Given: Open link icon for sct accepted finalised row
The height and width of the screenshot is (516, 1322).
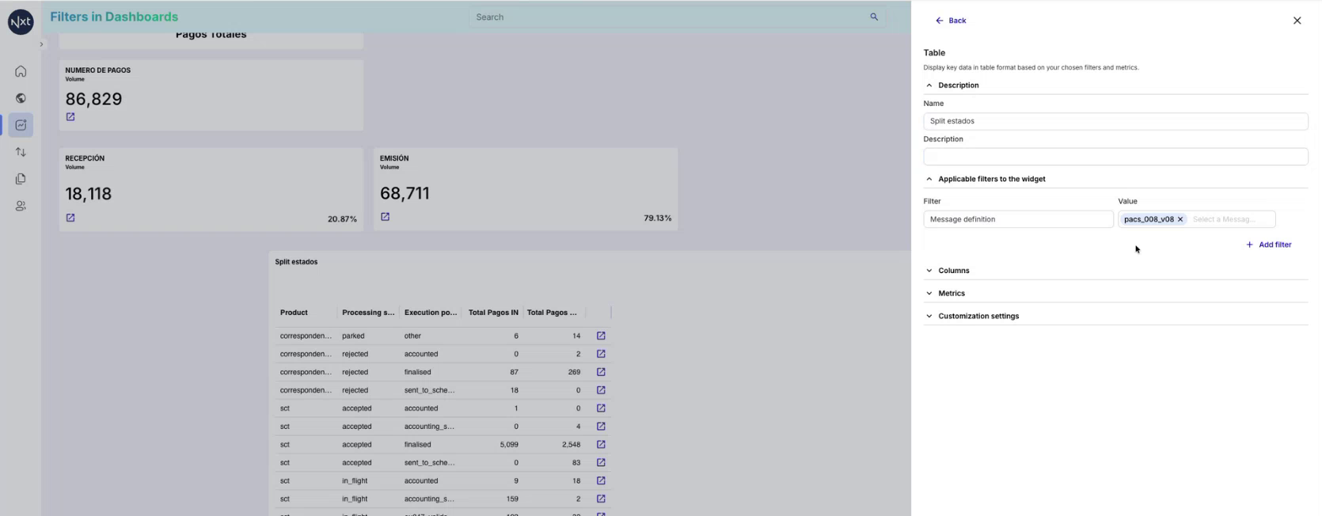Looking at the screenshot, I should [x=601, y=445].
